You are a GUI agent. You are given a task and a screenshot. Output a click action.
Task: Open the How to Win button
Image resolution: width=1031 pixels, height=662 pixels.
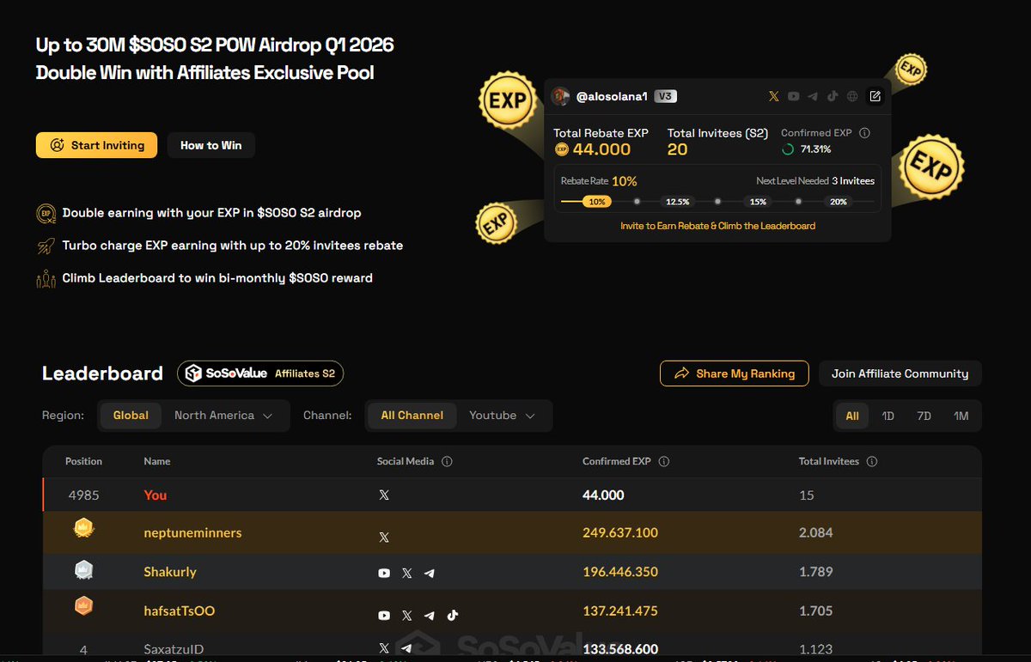click(211, 145)
